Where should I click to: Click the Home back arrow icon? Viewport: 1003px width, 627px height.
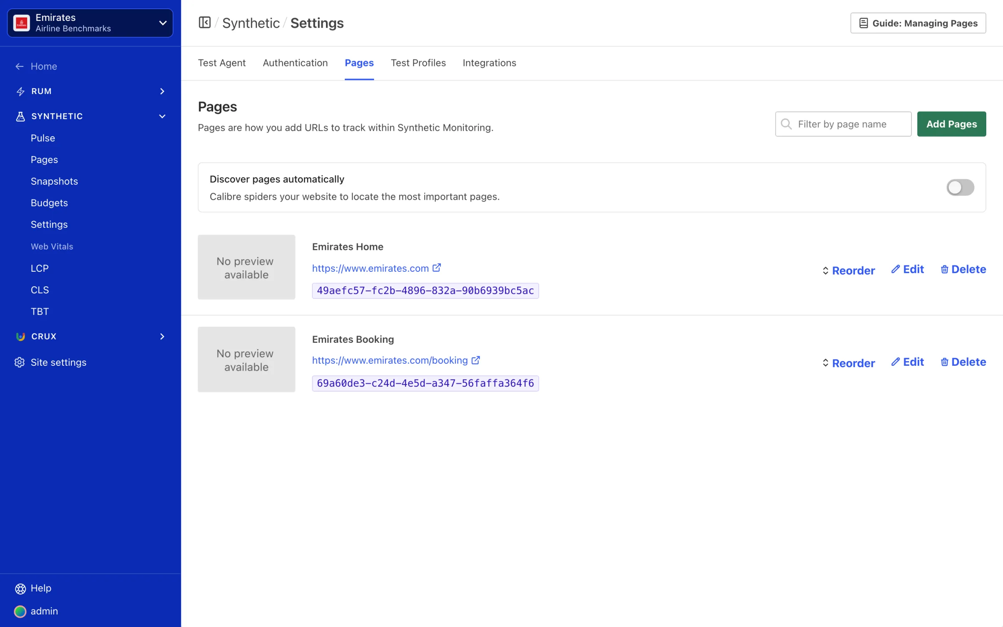pyautogui.click(x=20, y=66)
